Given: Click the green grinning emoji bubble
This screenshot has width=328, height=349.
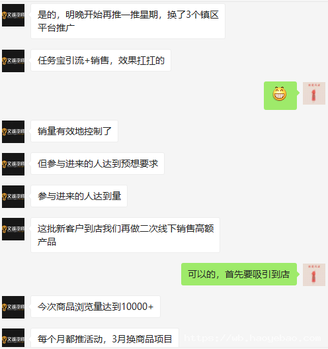Looking at the screenshot, I should tap(280, 95).
